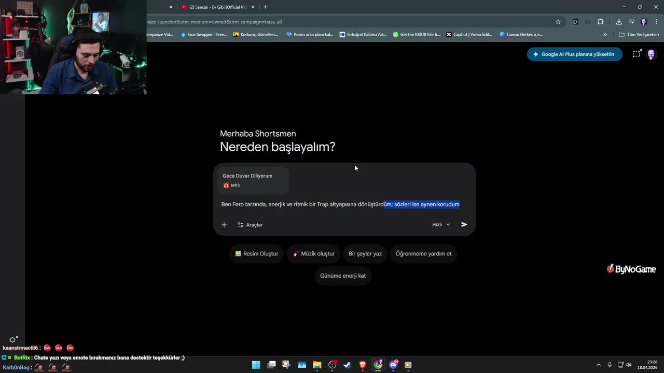664x373 pixels.
Task: Switch to Chrome on the taskbar
Action: point(378,365)
